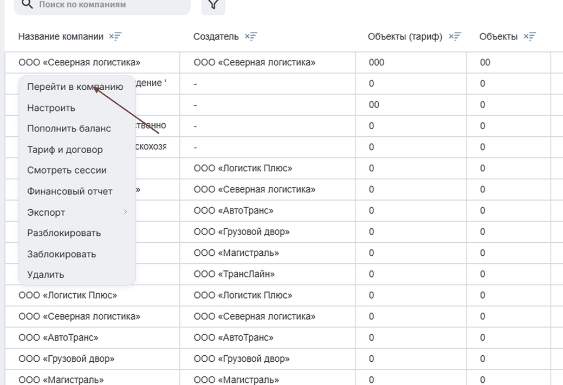Click sort icon next to Создатель
Screen dimensions: 563x385
pyautogui.click(x=251, y=37)
